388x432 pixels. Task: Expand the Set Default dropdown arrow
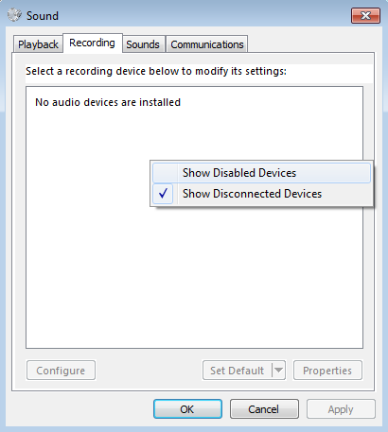tap(278, 371)
